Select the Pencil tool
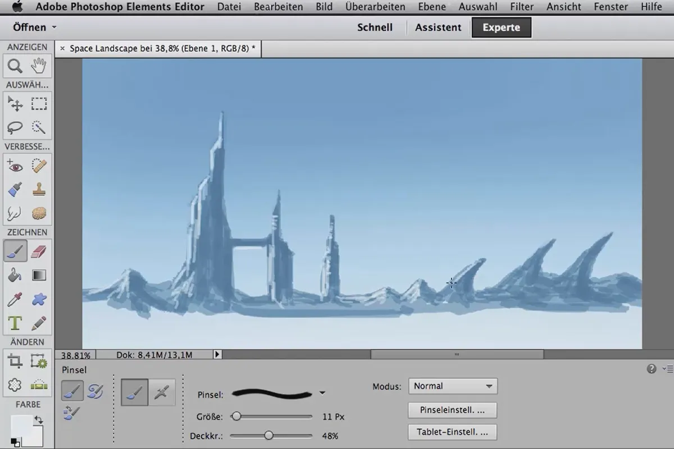 click(39, 323)
